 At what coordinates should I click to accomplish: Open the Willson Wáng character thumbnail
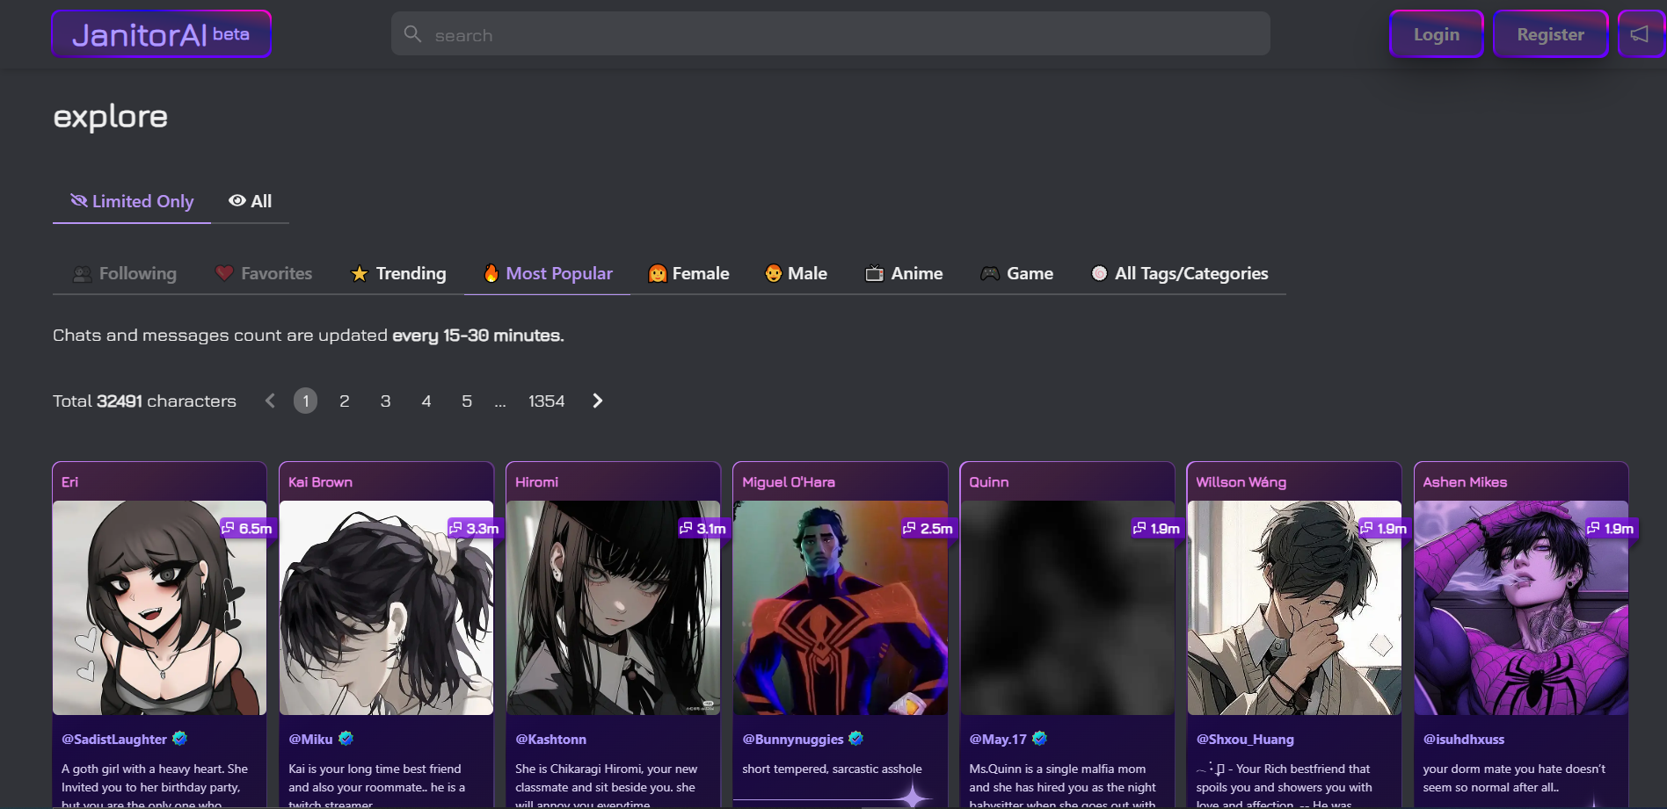point(1293,608)
